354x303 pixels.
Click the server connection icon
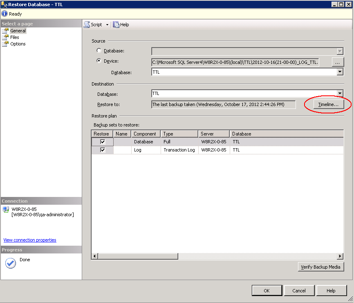(6, 209)
